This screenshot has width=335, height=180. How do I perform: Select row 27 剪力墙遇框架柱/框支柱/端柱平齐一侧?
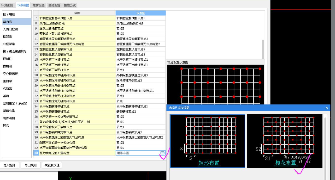tap(77, 122)
